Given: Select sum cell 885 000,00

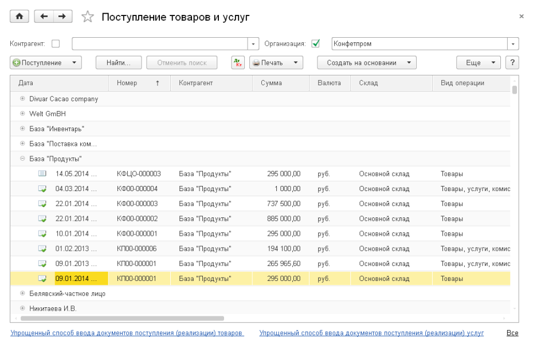Looking at the screenshot, I should 281,219.
